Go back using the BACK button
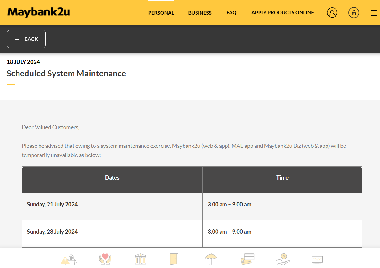 [26, 39]
